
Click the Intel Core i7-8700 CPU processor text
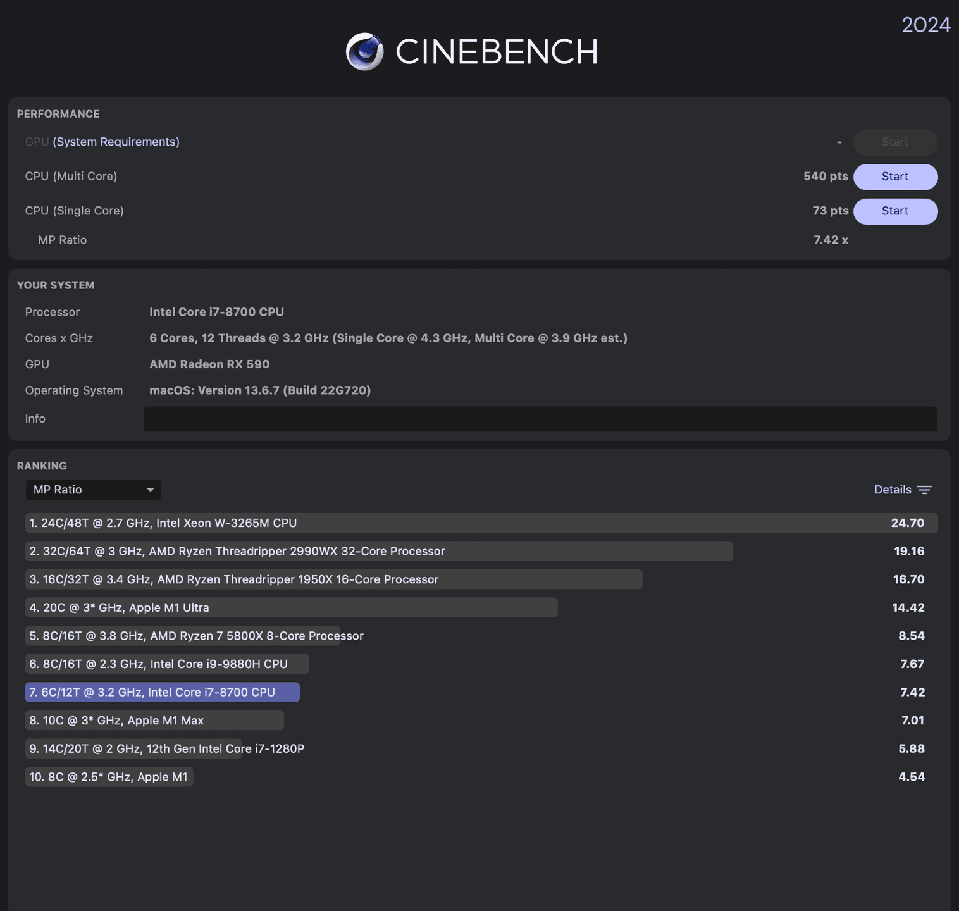216,312
